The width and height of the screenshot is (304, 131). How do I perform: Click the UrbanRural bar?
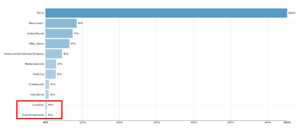59,33
